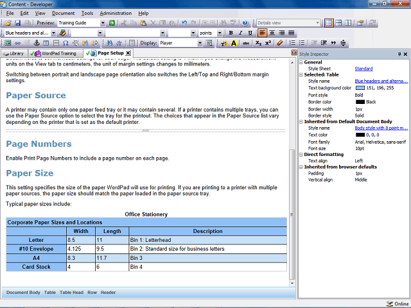Collapse Inherited from browser defaults section
Viewport: 411px width, 308px height.
pos(301,167)
